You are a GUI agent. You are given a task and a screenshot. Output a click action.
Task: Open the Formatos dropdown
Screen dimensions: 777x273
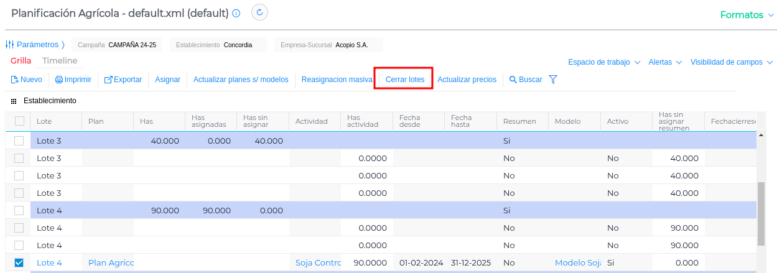[x=747, y=15]
